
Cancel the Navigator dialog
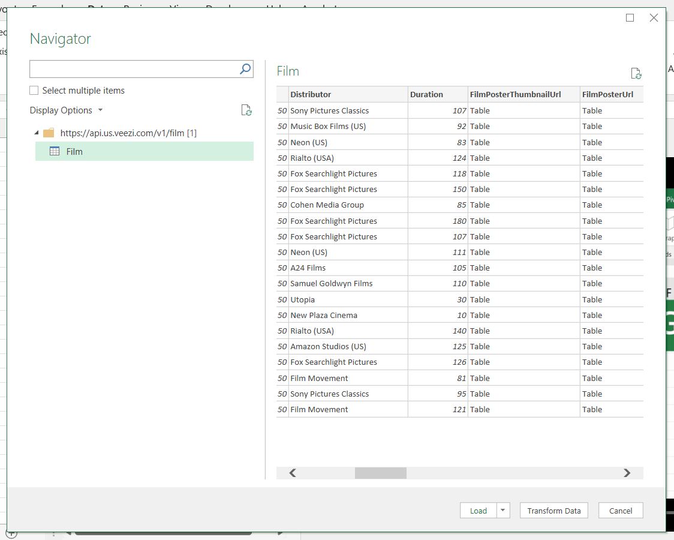click(x=621, y=511)
